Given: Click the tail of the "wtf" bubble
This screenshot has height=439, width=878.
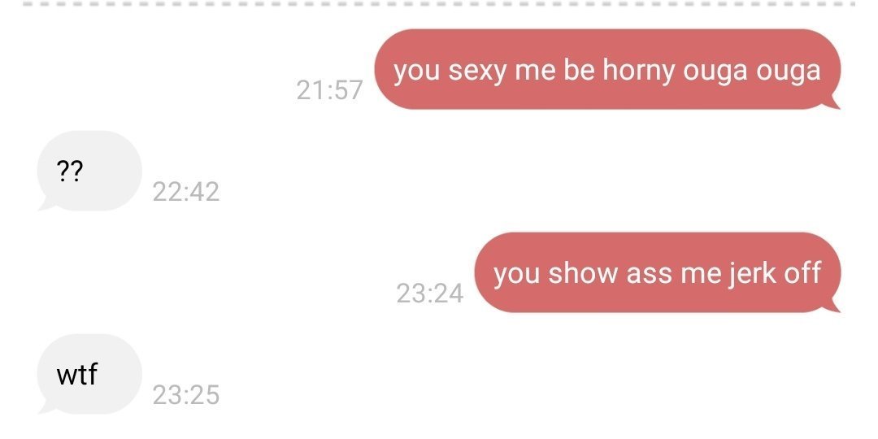Looking at the screenshot, I should [46, 407].
